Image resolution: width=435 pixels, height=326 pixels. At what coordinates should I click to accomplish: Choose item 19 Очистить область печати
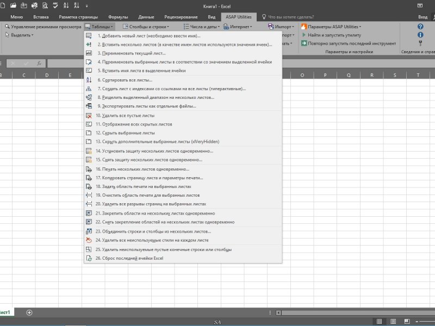pyautogui.click(x=183, y=195)
